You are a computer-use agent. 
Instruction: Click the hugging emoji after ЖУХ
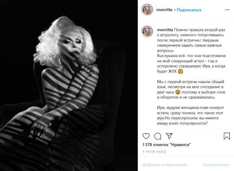coord(180,71)
